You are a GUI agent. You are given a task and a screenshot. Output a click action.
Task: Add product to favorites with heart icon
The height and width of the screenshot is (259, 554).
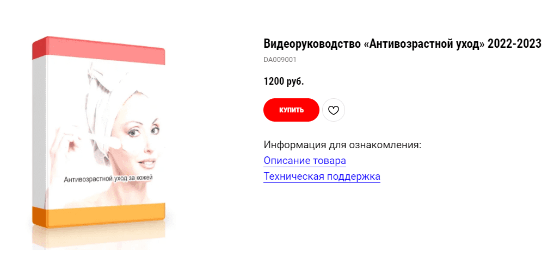click(334, 110)
